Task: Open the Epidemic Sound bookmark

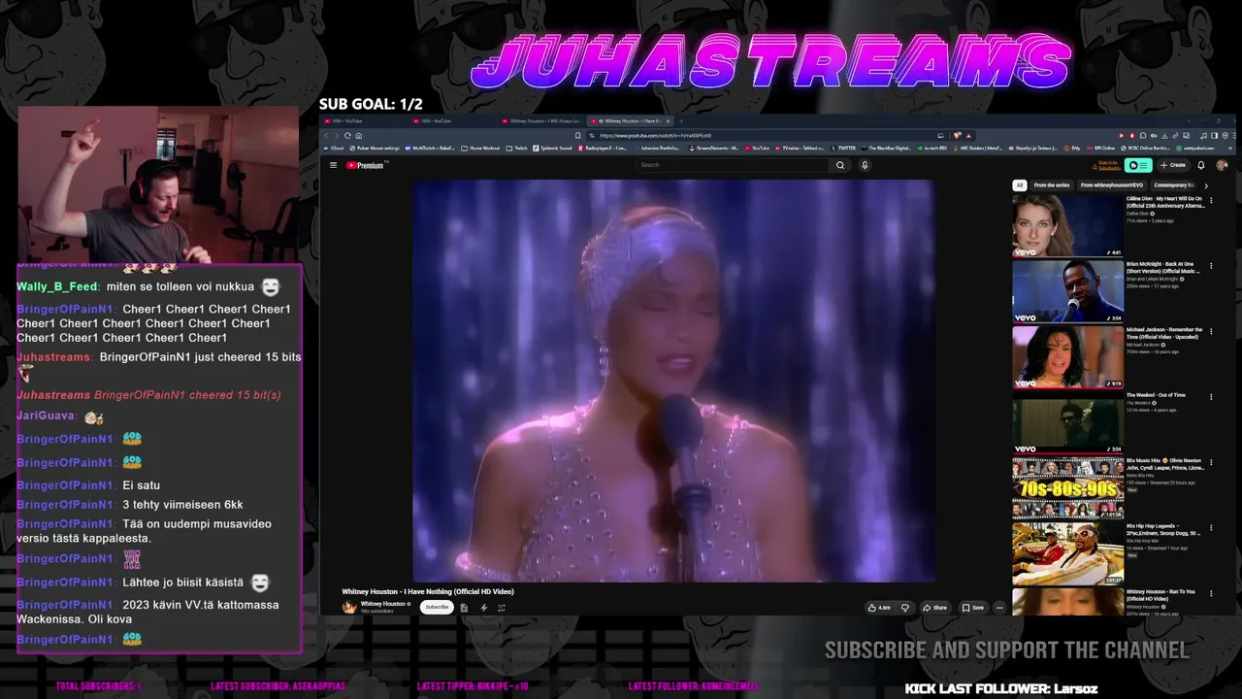Action: tap(553, 149)
